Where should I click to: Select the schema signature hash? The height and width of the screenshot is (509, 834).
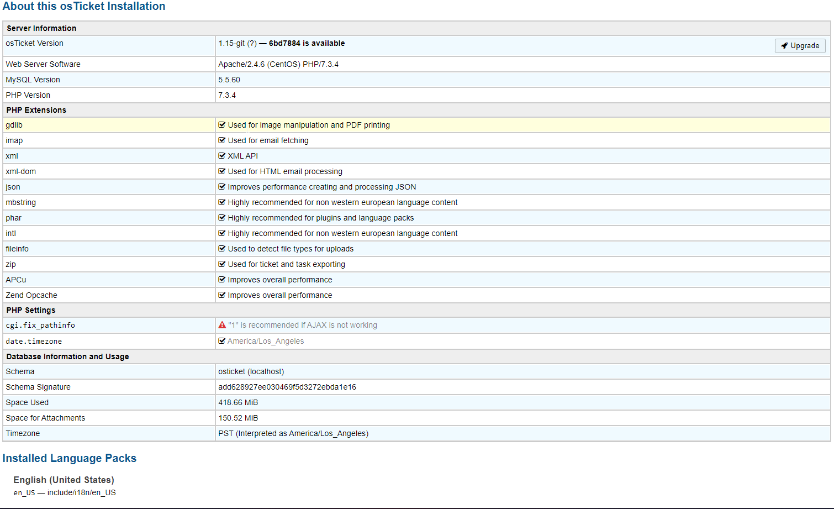coord(287,387)
